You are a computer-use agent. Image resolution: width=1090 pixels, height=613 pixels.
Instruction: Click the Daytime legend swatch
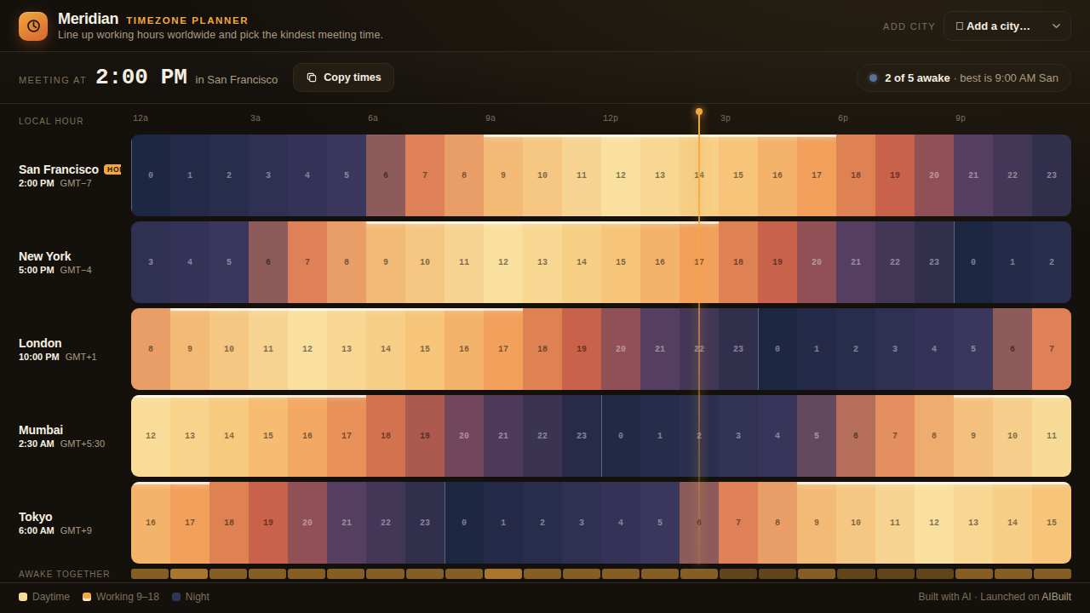[x=23, y=597]
